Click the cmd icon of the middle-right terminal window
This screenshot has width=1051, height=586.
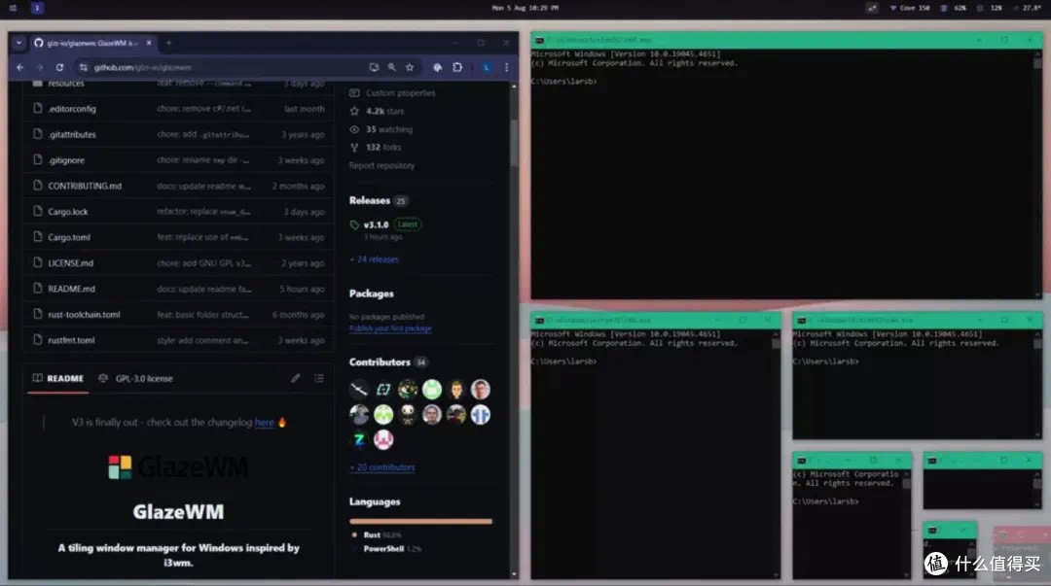(x=801, y=321)
